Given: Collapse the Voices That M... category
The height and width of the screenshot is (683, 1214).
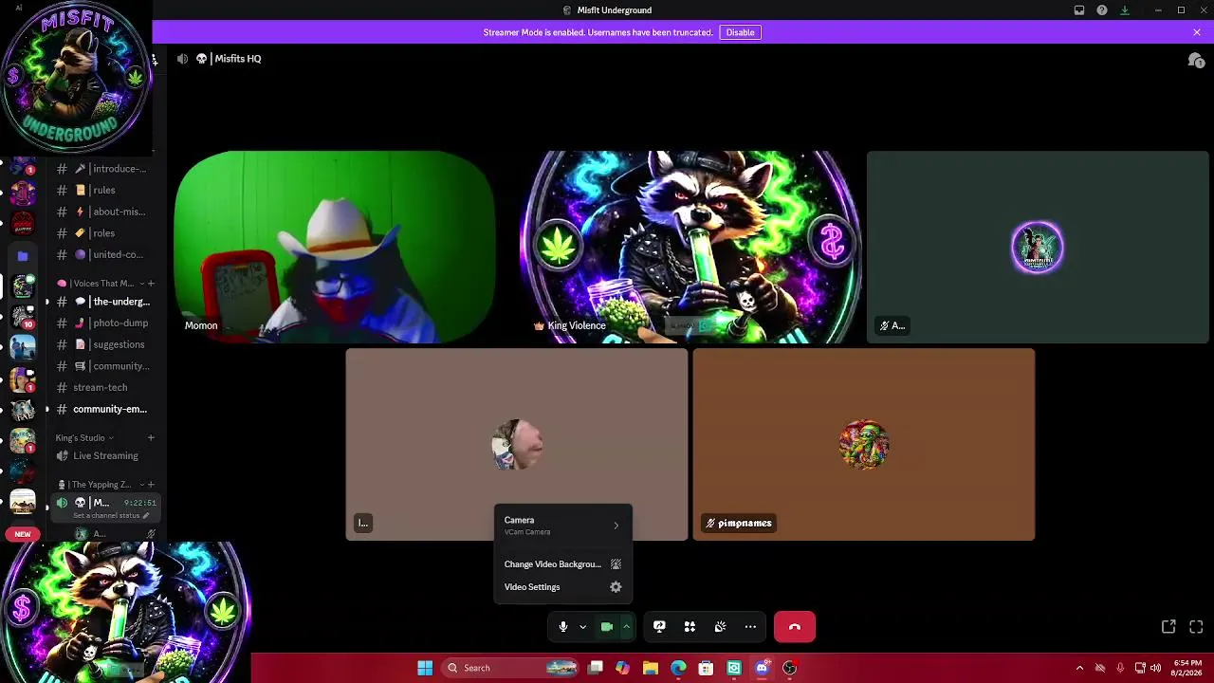Looking at the screenshot, I should pos(102,284).
